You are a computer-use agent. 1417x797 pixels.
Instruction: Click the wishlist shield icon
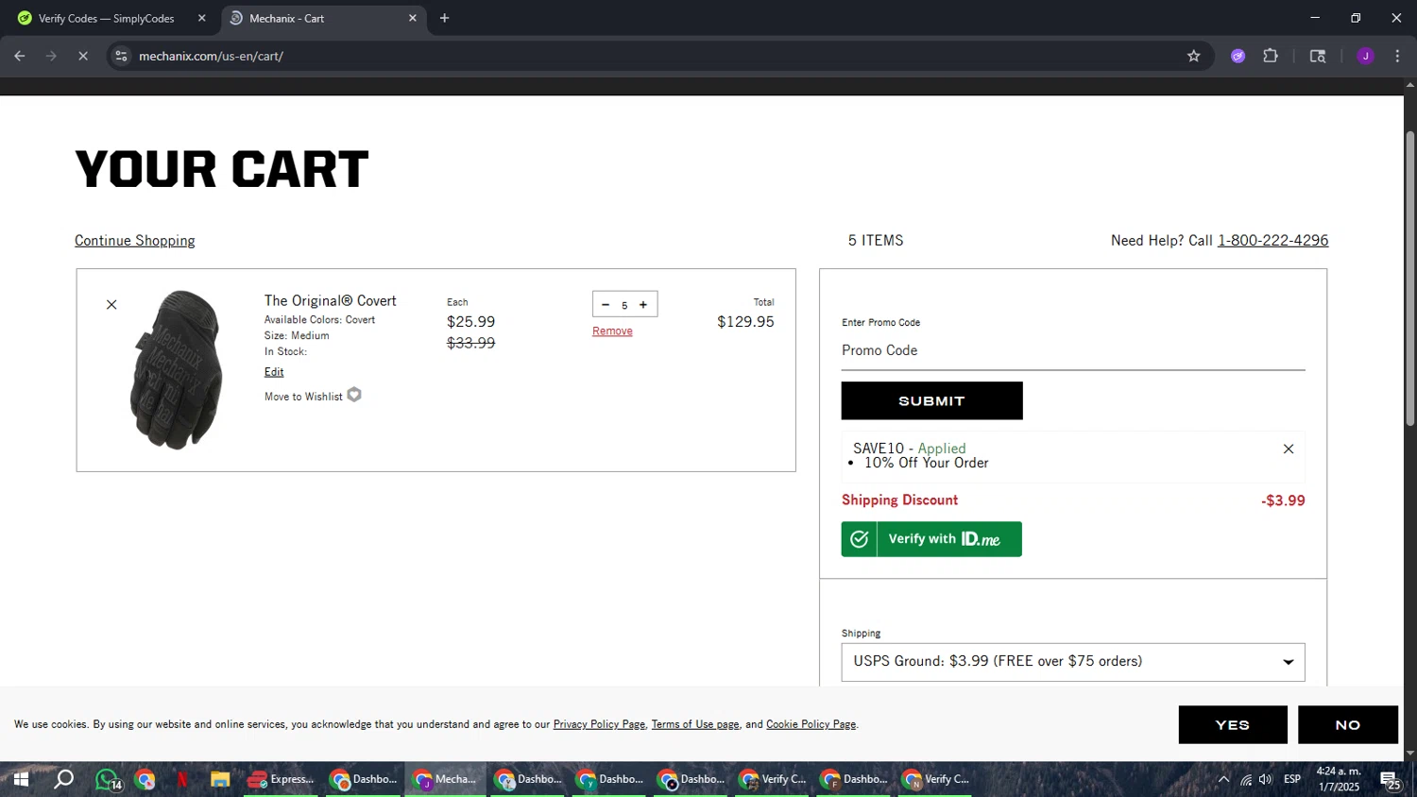pyautogui.click(x=354, y=395)
